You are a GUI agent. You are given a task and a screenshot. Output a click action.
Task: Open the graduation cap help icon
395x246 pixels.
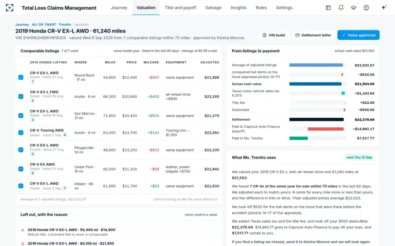[x=354, y=8]
